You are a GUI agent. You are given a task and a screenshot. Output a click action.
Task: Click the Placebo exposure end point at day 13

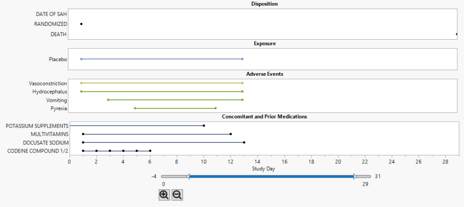coord(242,59)
